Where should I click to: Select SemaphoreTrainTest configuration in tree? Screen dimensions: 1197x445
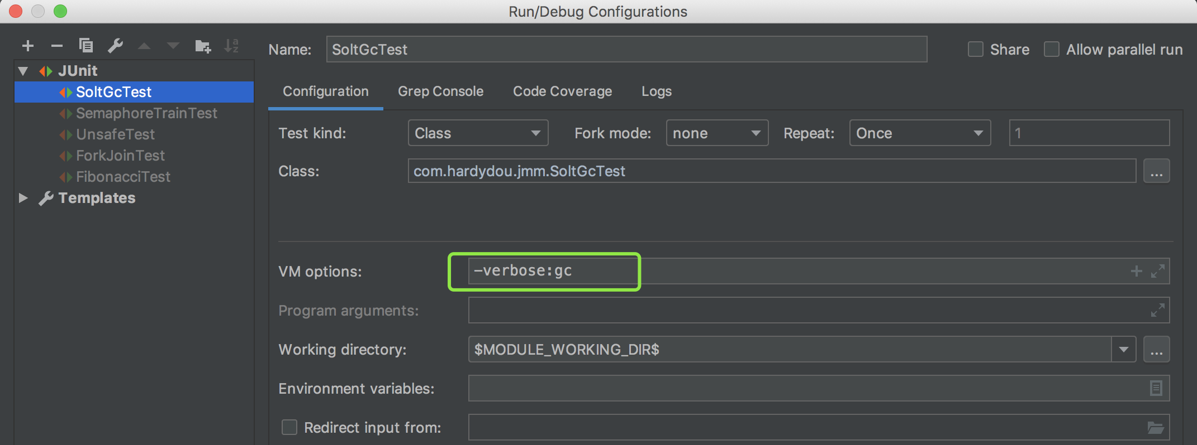tap(146, 113)
